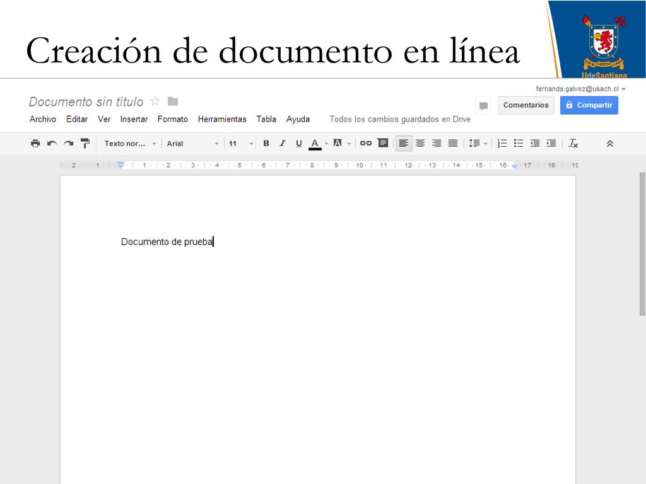Image resolution: width=646 pixels, height=484 pixels.
Task: Toggle underline formatting
Action: 298,143
